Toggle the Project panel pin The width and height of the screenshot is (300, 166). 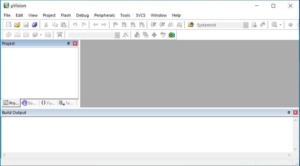tap(69, 43)
